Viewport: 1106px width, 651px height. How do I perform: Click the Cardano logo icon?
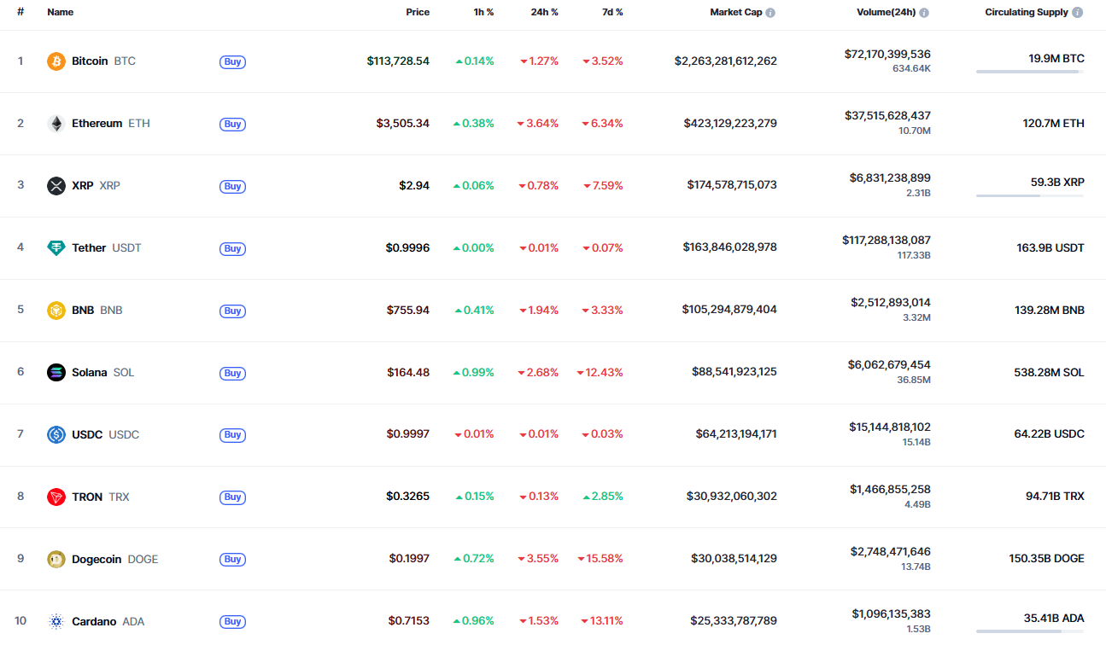coord(56,622)
